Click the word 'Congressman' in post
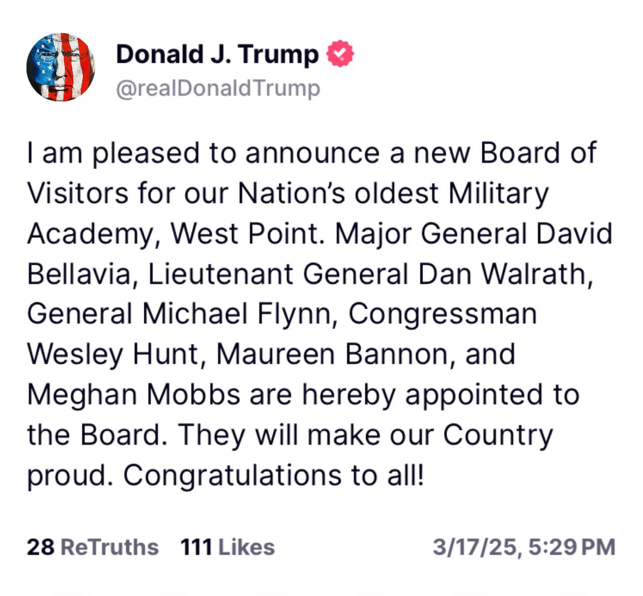Screen dimensions: 643x596 [443, 314]
